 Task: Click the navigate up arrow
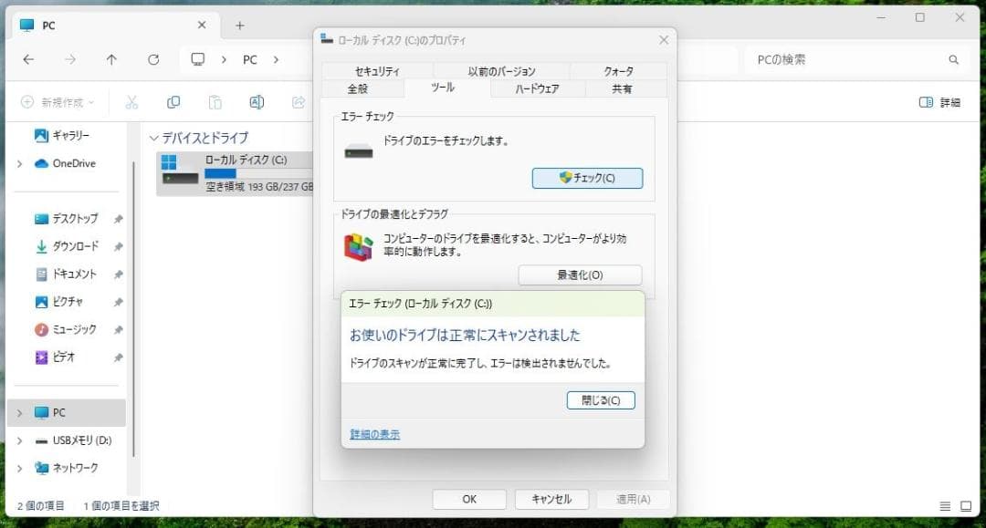[x=111, y=59]
